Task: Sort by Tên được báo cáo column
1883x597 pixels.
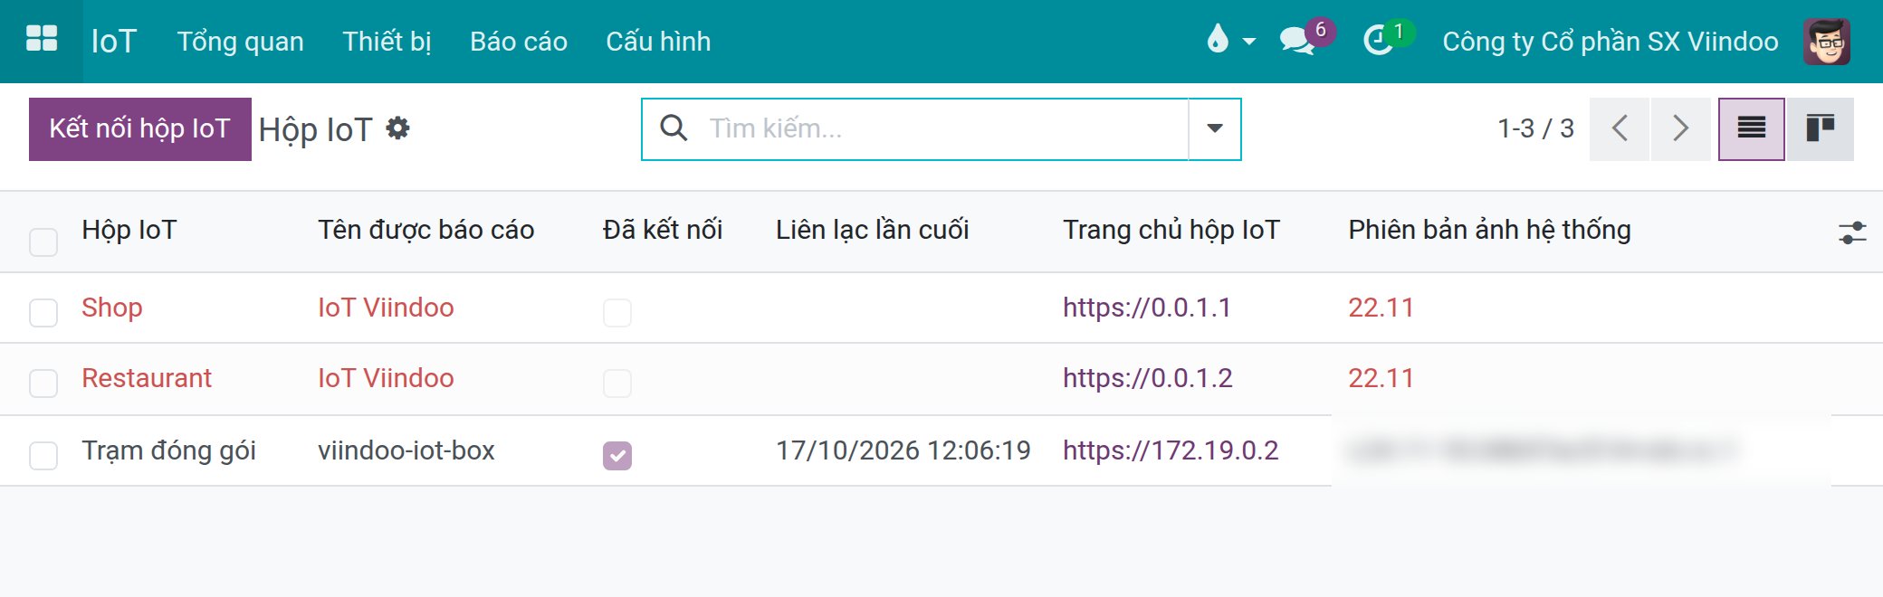Action: [x=425, y=230]
